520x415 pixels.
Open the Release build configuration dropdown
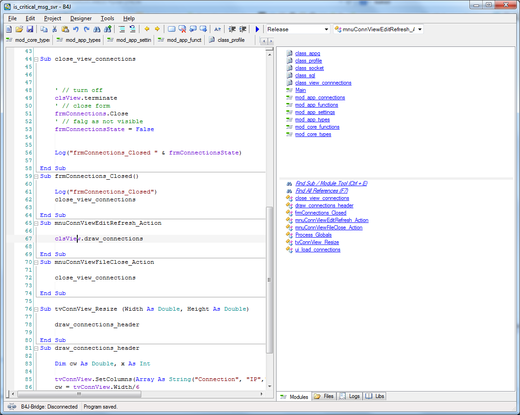(x=326, y=29)
